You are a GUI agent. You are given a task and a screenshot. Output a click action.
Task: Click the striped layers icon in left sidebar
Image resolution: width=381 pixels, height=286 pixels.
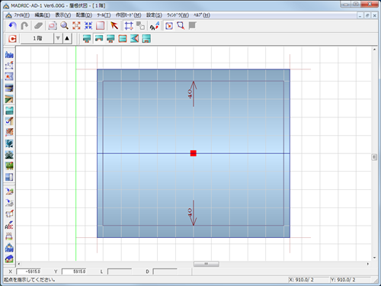click(x=9, y=88)
